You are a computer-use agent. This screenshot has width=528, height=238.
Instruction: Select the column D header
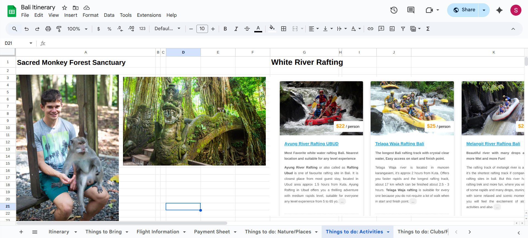point(183,52)
